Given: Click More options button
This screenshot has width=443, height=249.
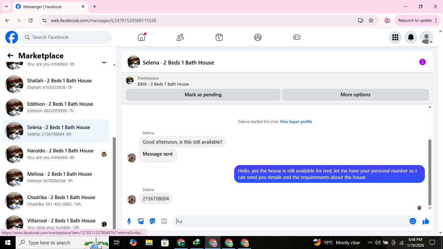Looking at the screenshot, I should click(355, 95).
